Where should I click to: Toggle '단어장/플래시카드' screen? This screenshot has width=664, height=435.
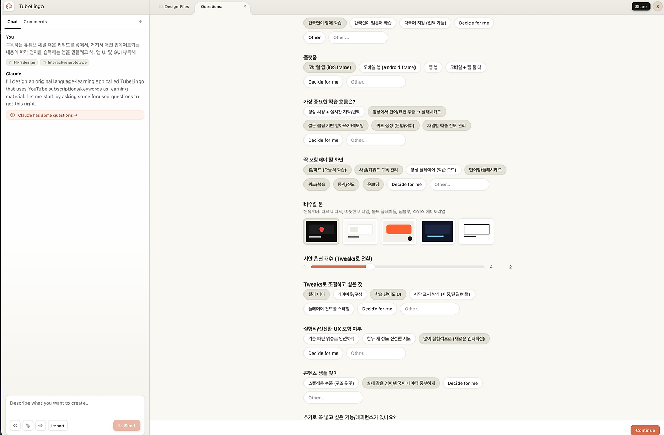point(486,170)
